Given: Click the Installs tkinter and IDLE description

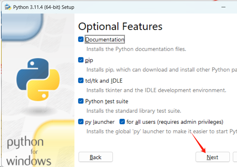Looking at the screenshot, I should (156, 90).
